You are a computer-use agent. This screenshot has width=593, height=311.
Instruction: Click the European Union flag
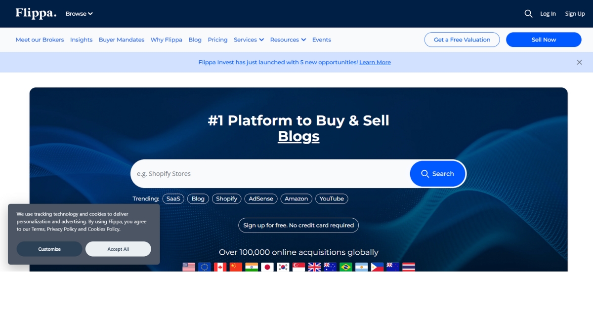coord(205,267)
